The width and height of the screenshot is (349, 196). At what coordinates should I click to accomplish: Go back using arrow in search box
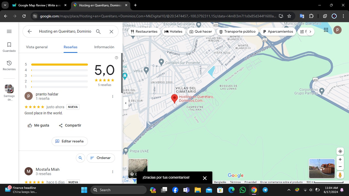[x=30, y=31]
